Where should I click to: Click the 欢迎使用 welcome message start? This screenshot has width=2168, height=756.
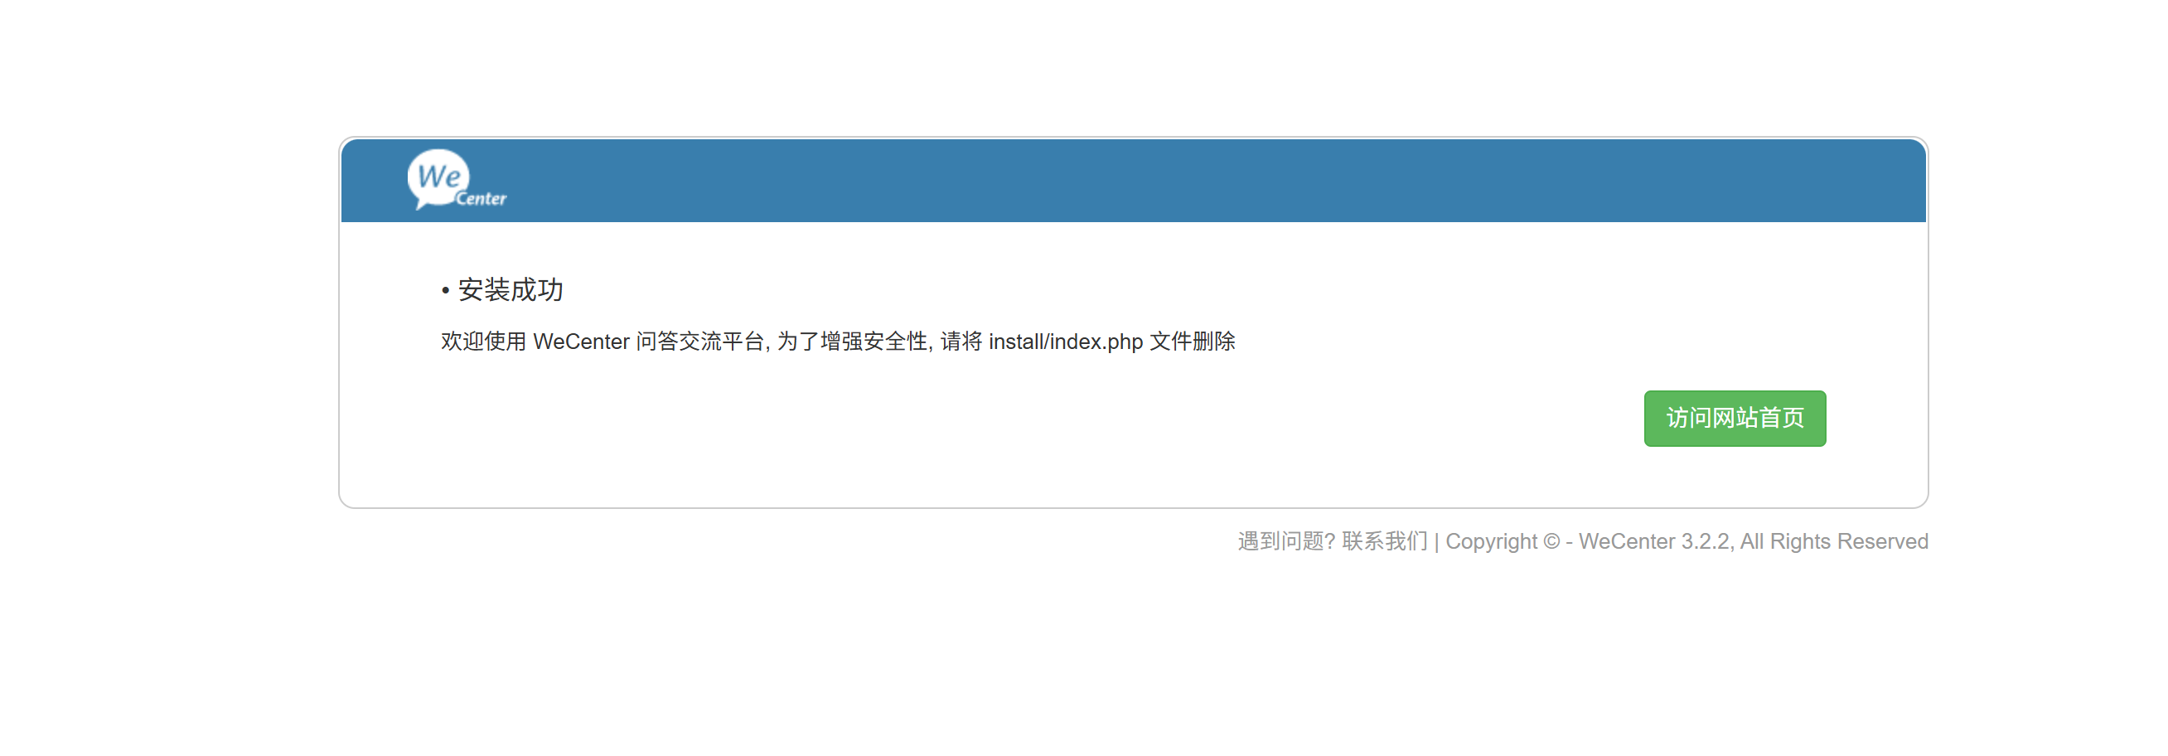pos(483,342)
